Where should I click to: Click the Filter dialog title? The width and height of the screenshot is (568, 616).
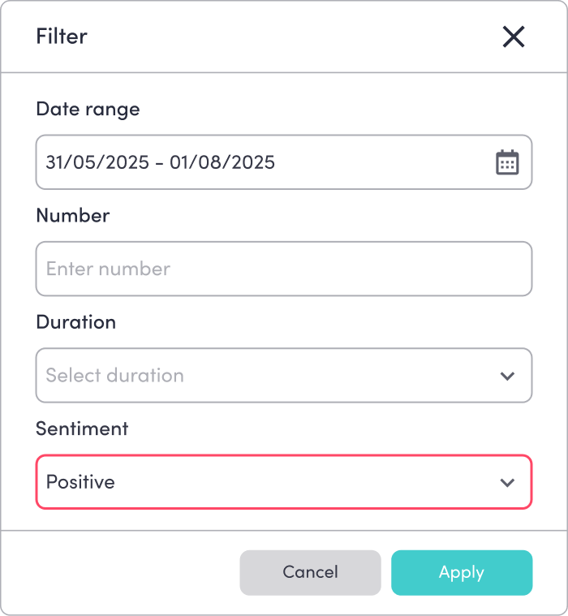click(x=62, y=37)
